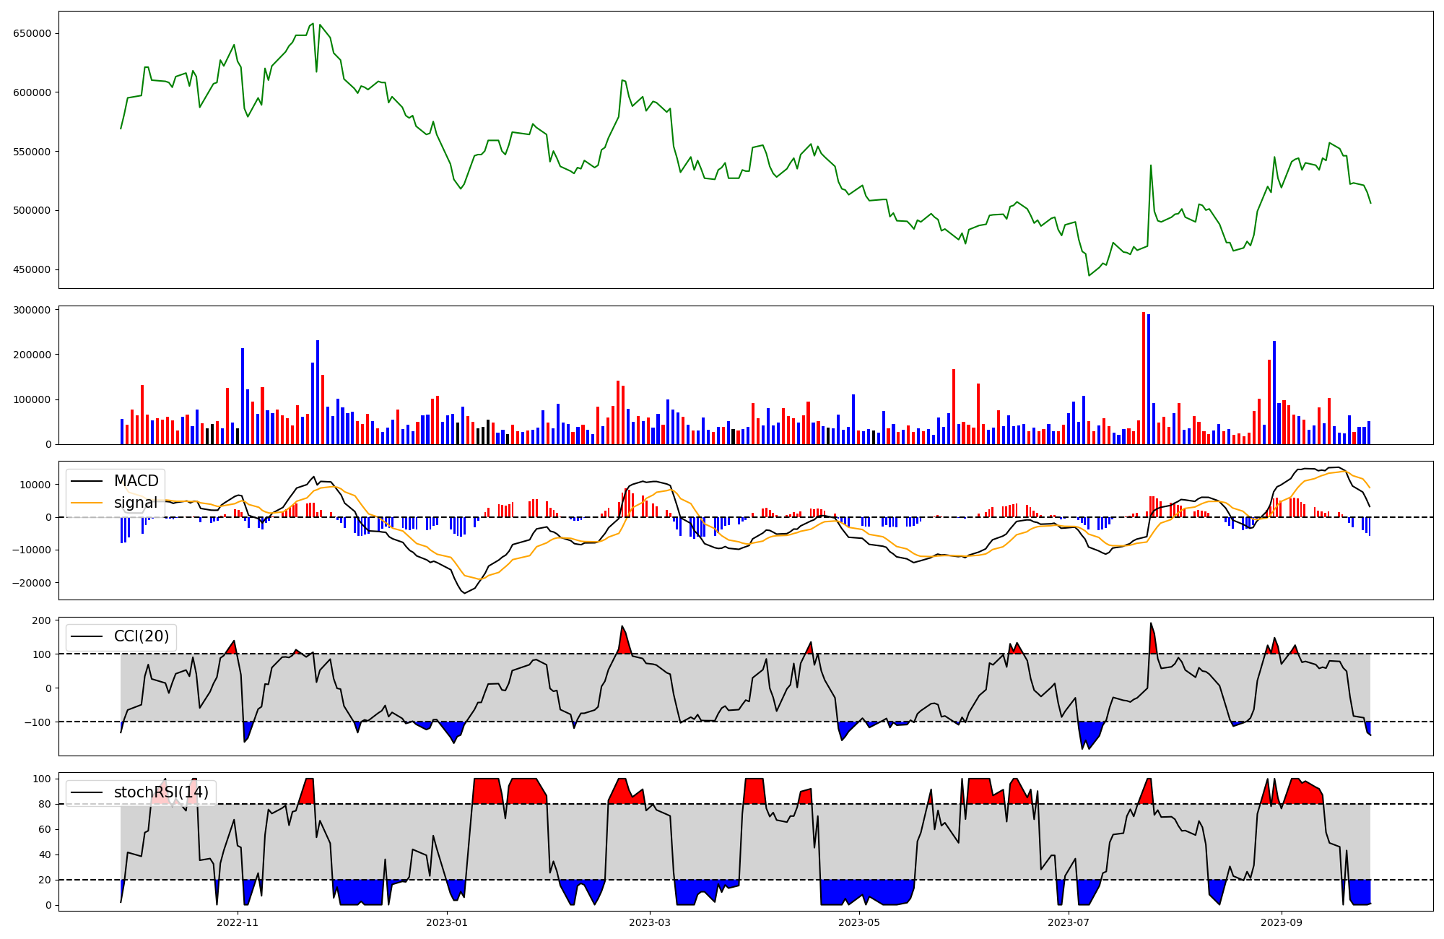1444x939 pixels.
Task: Click the orange signal legend line
Action: coord(88,503)
